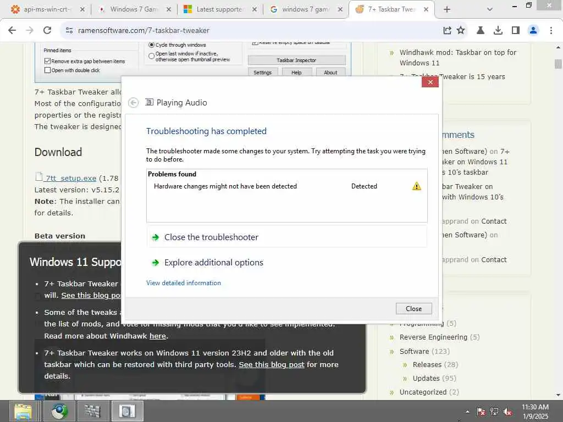The width and height of the screenshot is (563, 422).
Task: Toggle Remove extra gap between items checkbox
Action: (47, 61)
